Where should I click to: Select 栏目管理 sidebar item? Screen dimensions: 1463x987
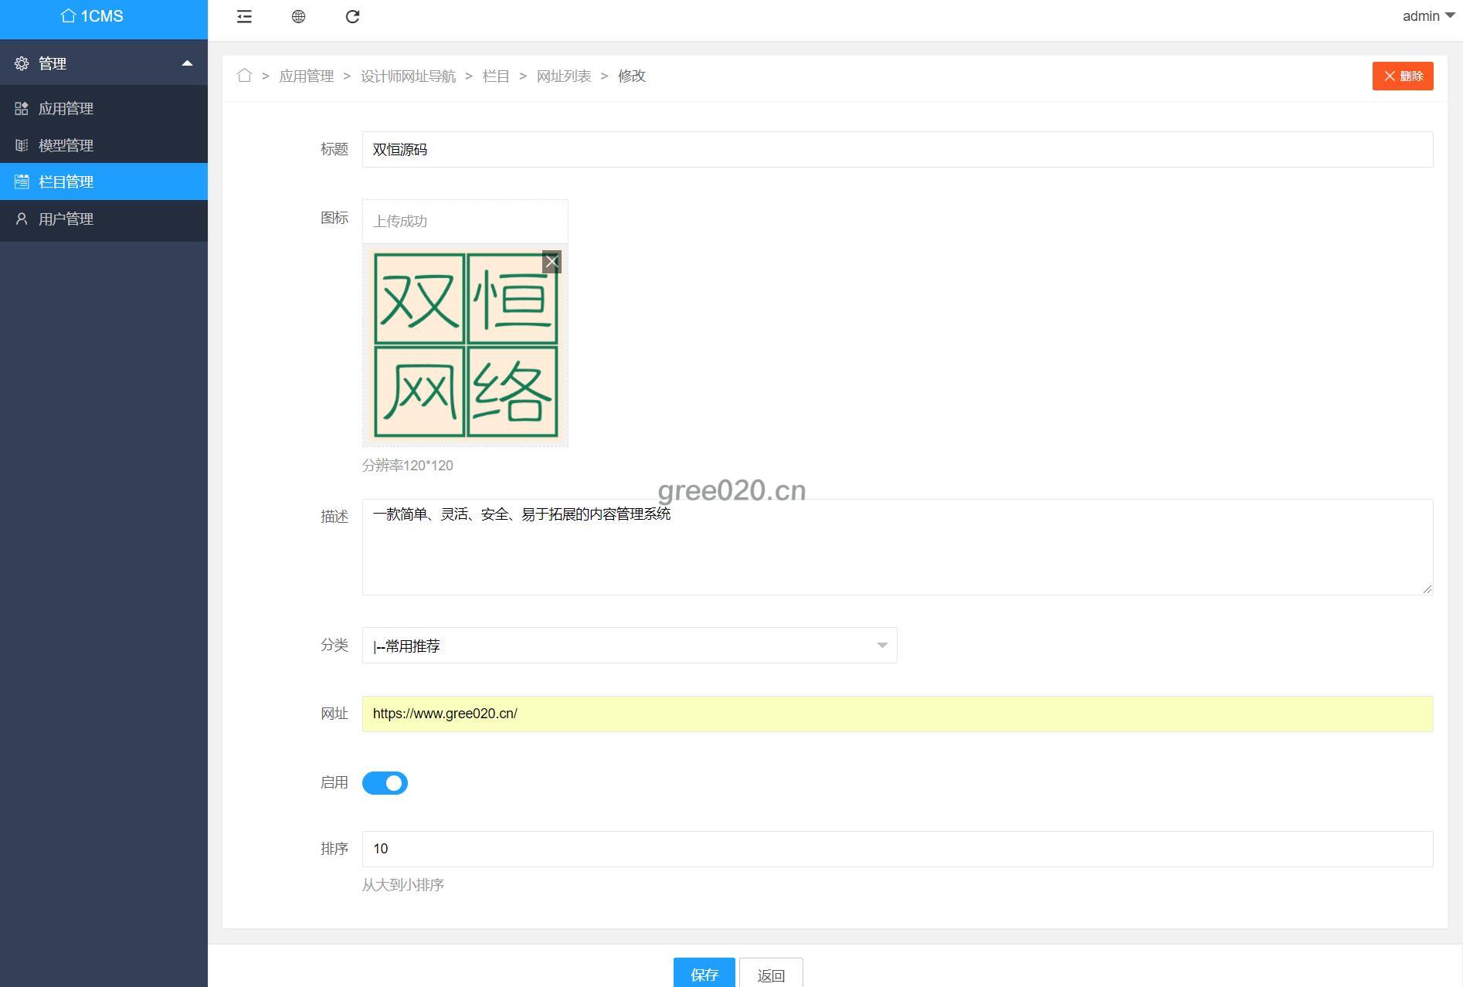pos(66,181)
